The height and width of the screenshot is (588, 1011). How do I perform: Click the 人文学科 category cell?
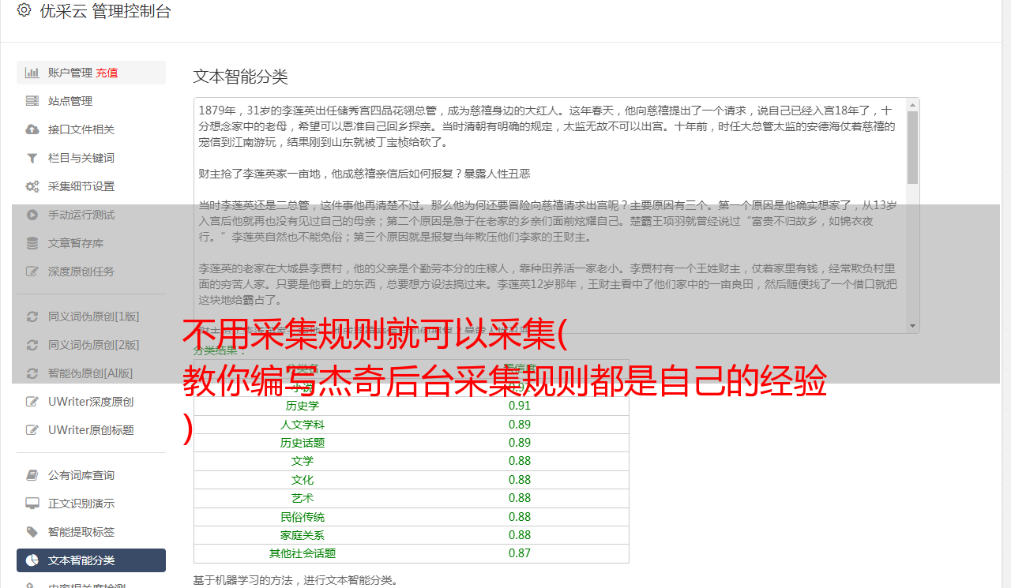coord(303,425)
